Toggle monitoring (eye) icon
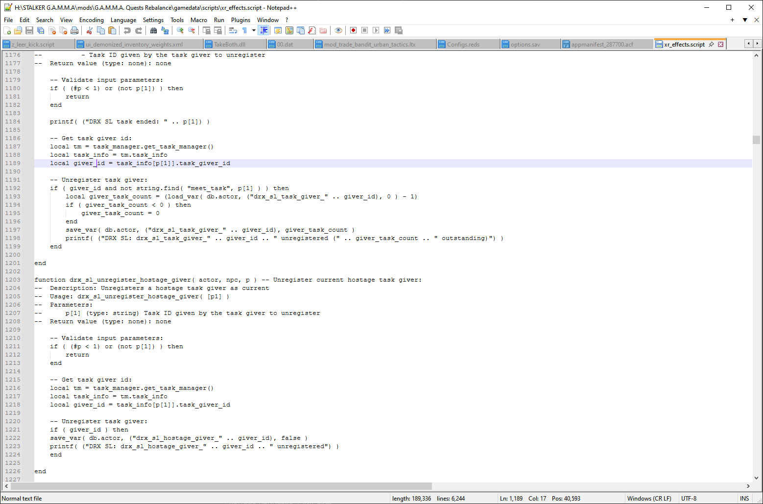The width and height of the screenshot is (763, 504). (338, 30)
